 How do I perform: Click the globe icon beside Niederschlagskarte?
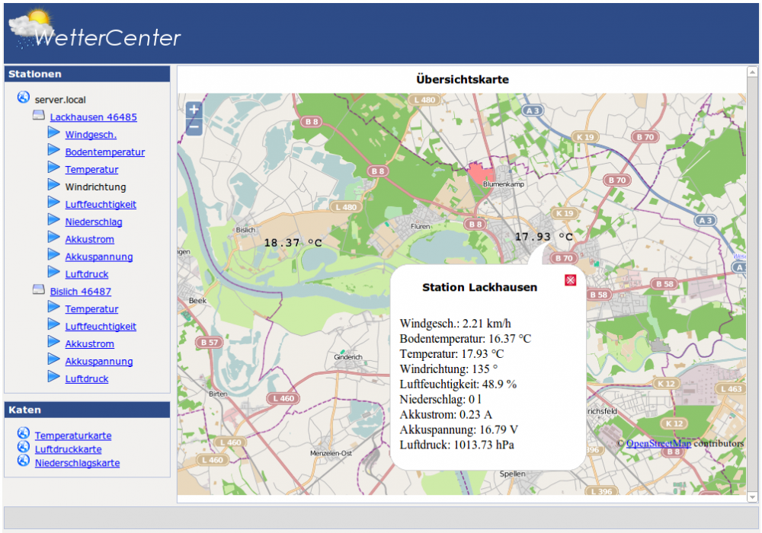point(23,461)
